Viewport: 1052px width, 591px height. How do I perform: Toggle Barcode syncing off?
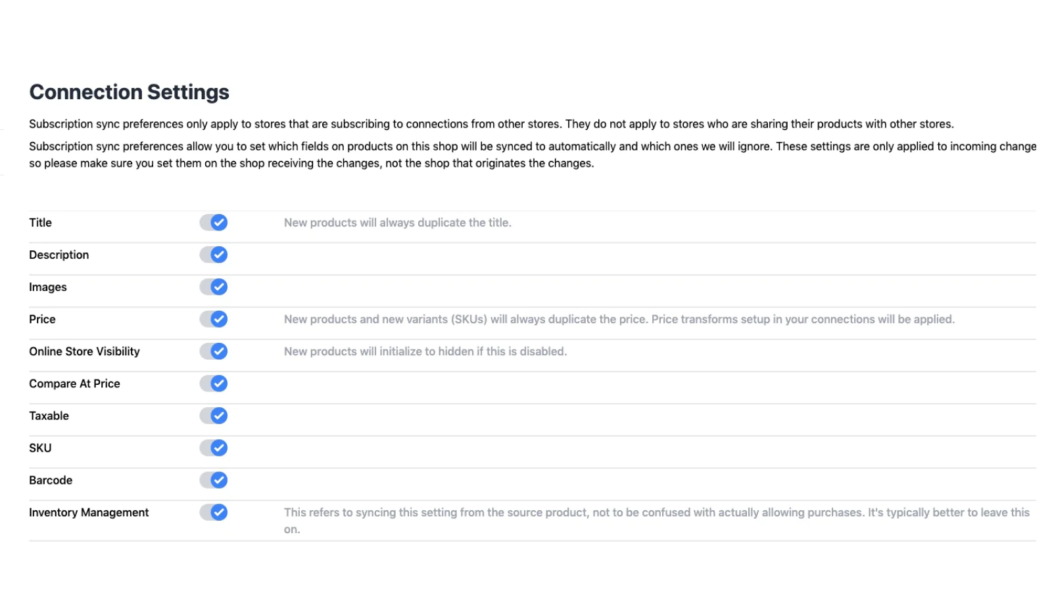(x=214, y=480)
